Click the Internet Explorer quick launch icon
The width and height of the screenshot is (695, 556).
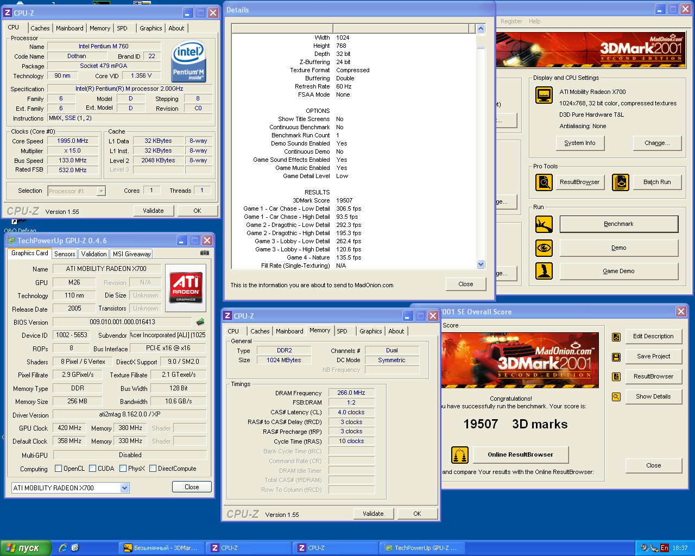click(63, 548)
